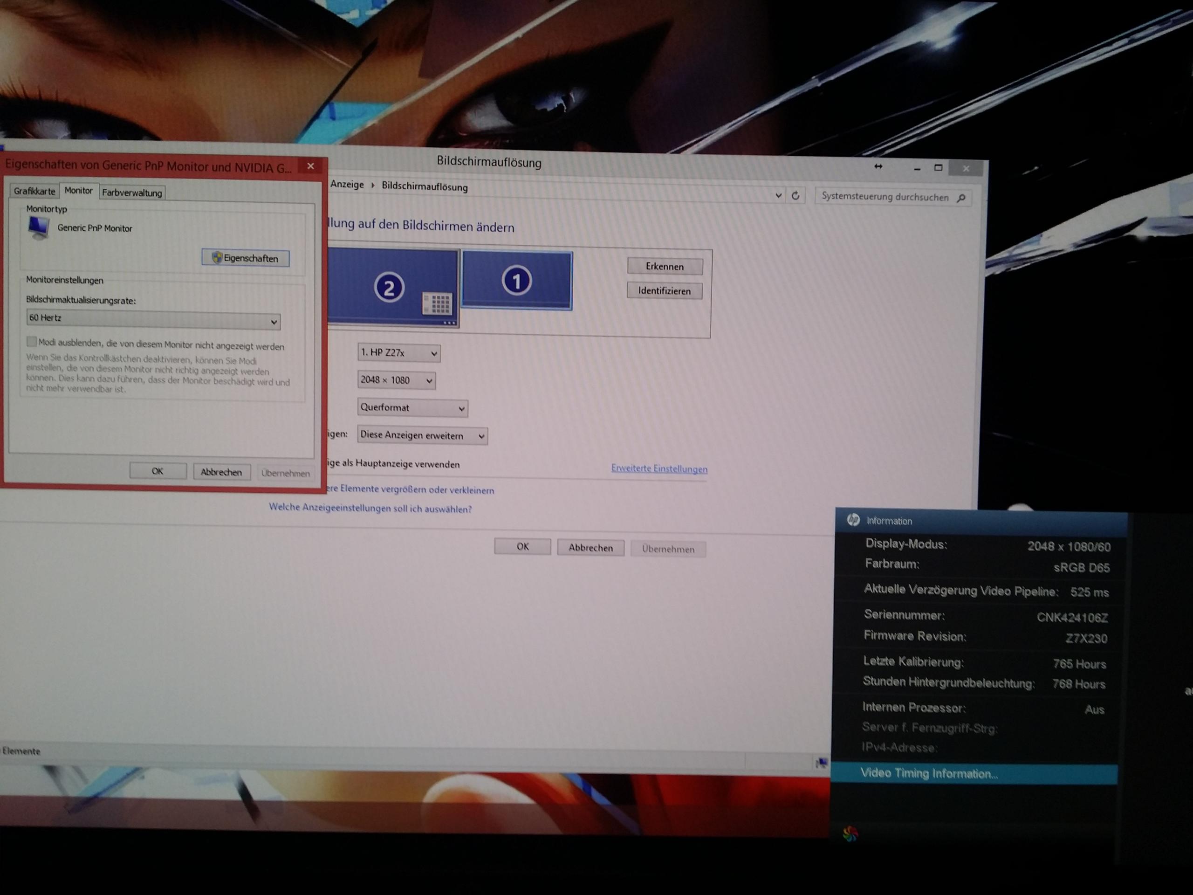The height and width of the screenshot is (895, 1193).
Task: Click the colorful pinwheel icon at bottom
Action: [850, 834]
